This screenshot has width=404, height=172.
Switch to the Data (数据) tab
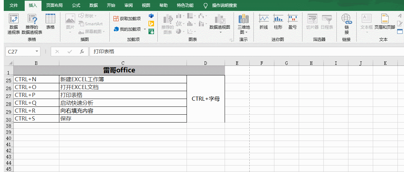tap(94, 5)
